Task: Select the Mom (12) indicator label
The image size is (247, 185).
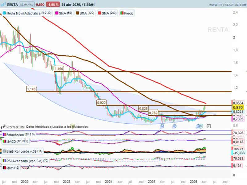Action: (11, 168)
